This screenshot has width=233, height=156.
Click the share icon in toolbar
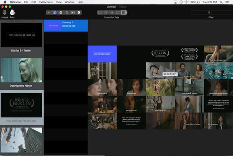67,12
